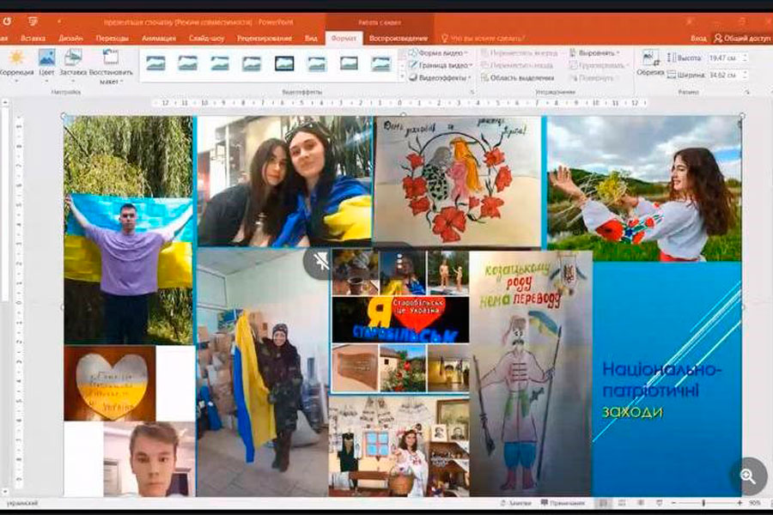Viewport: 773px width, 515px height.
Task: Click the magnifier zoom button over slide
Action: pos(747,475)
